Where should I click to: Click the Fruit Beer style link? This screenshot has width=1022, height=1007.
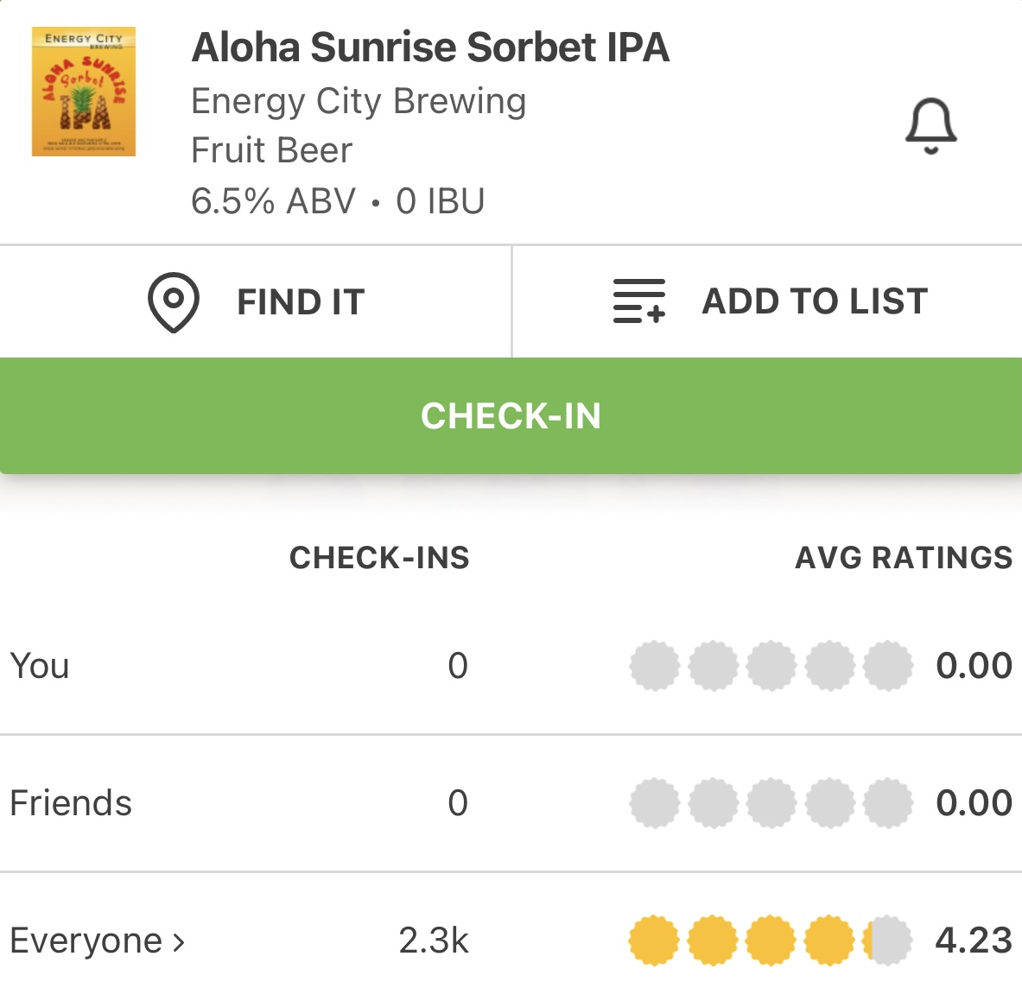click(271, 150)
